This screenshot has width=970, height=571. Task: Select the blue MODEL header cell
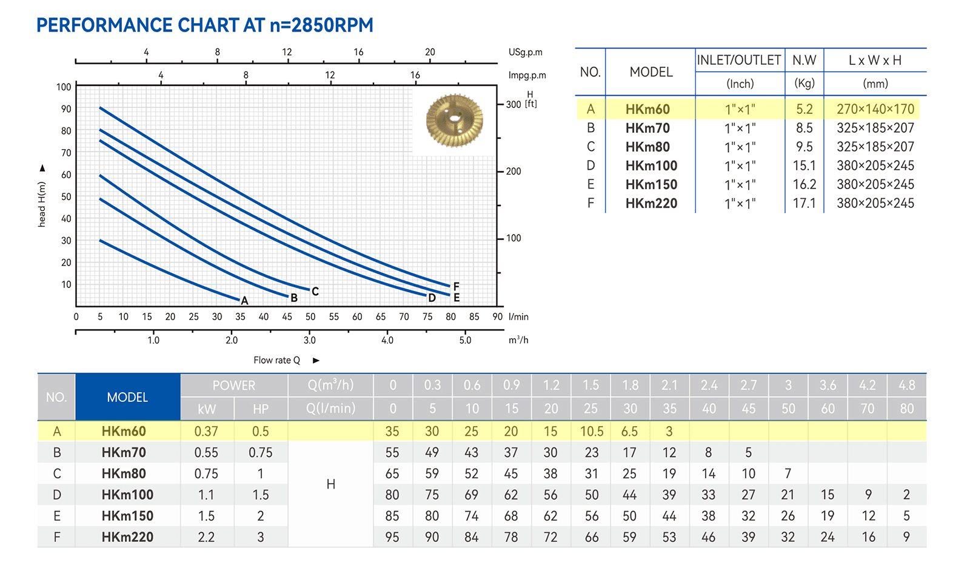click(x=127, y=397)
